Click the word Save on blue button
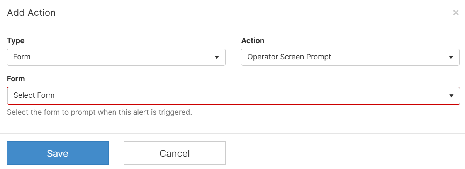Image resolution: width=465 pixels, height=169 pixels. coord(58,153)
